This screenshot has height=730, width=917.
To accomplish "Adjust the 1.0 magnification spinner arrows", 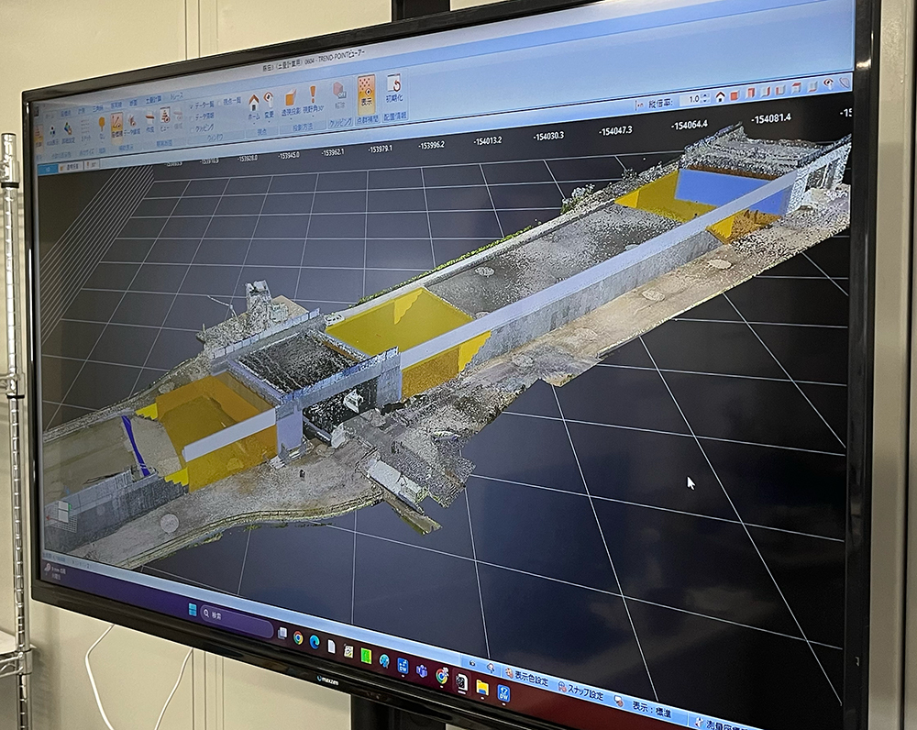I will pos(706,97).
